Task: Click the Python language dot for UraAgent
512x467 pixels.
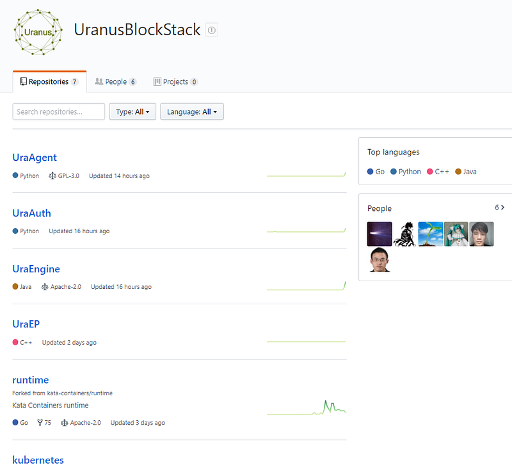Action: coord(15,176)
